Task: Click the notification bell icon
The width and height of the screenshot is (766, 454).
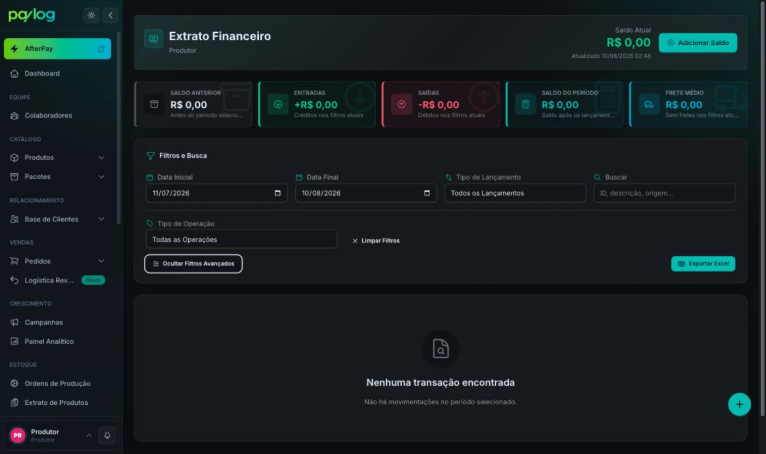Action: [107, 435]
